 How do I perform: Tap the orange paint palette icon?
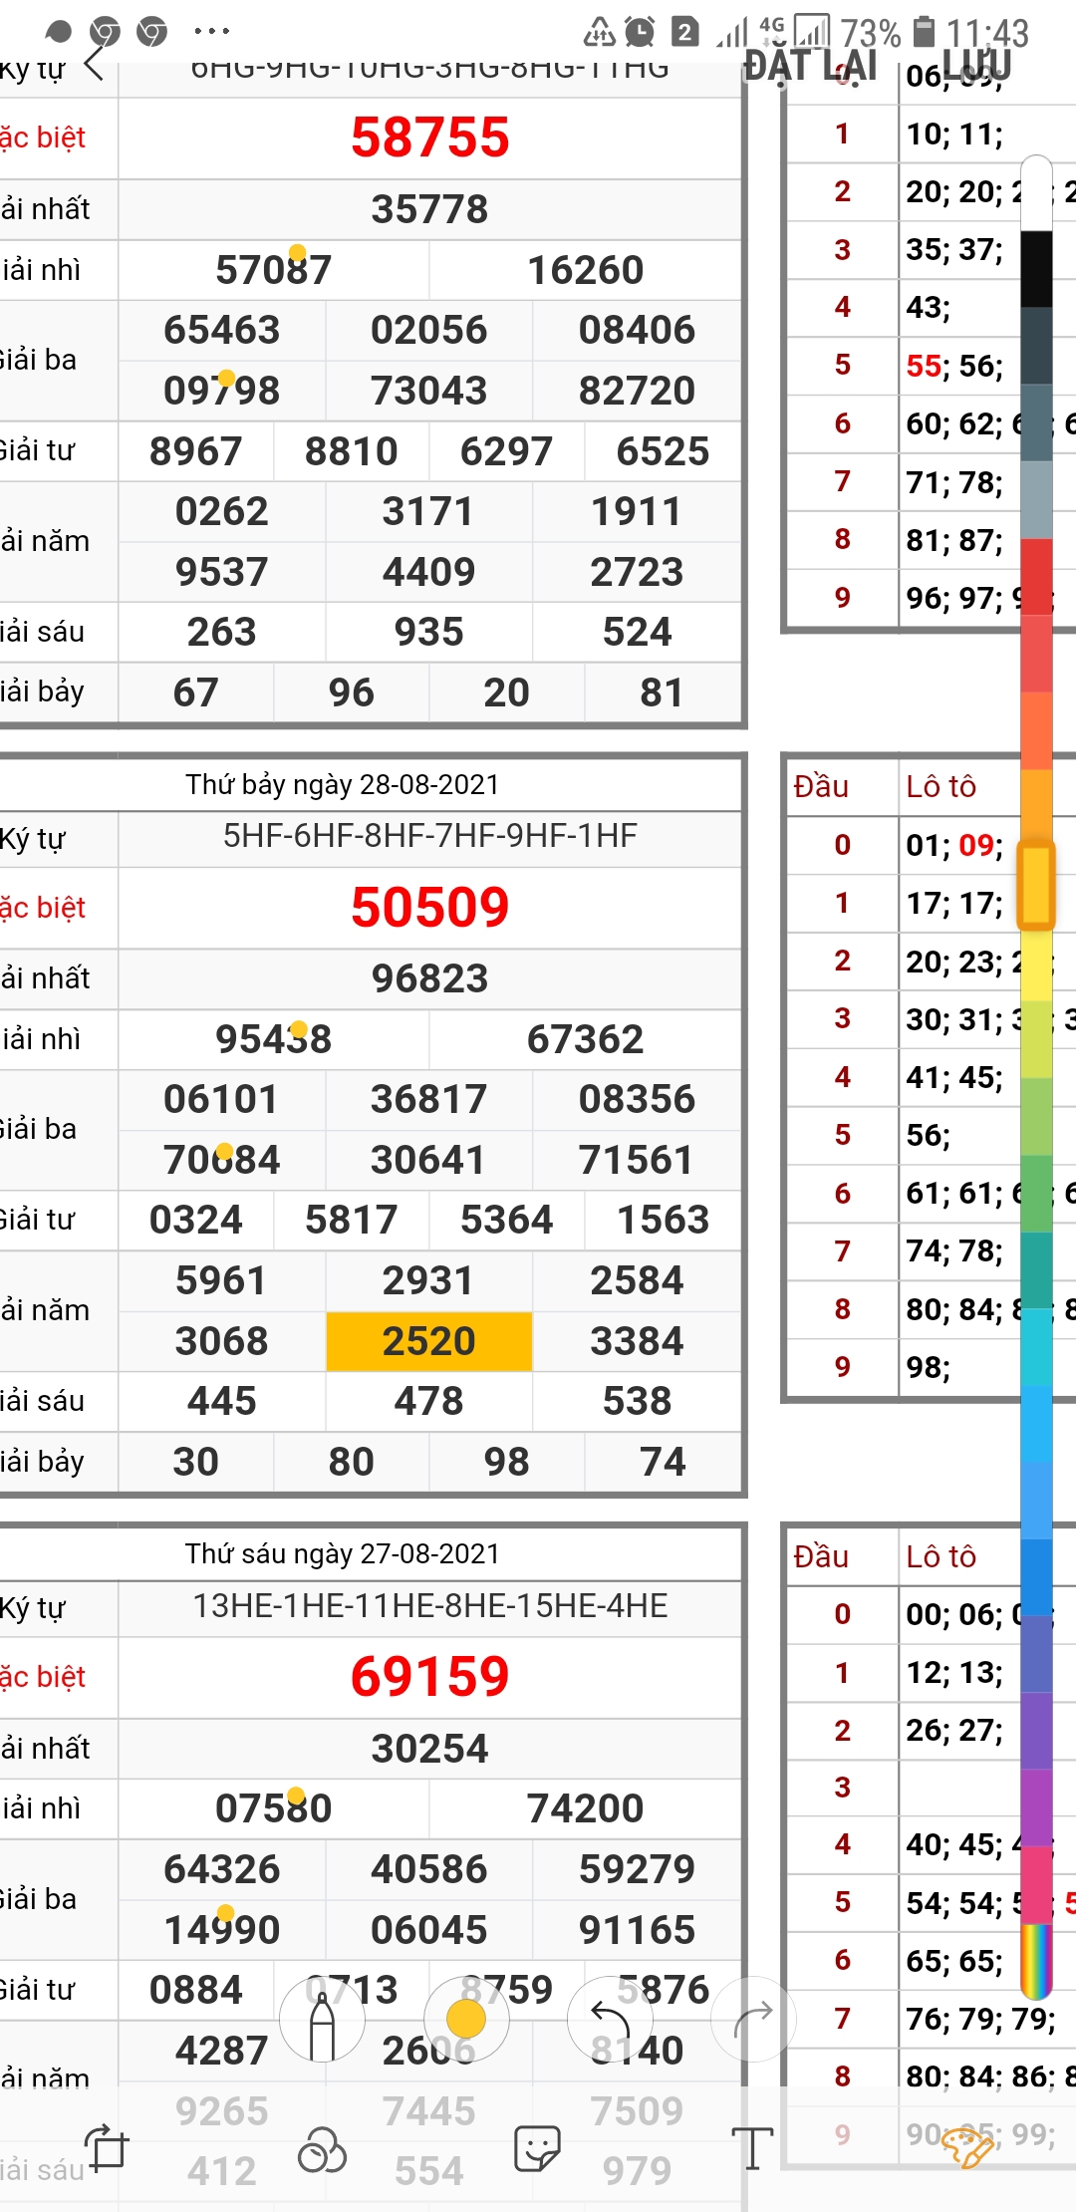[x=966, y=2148]
